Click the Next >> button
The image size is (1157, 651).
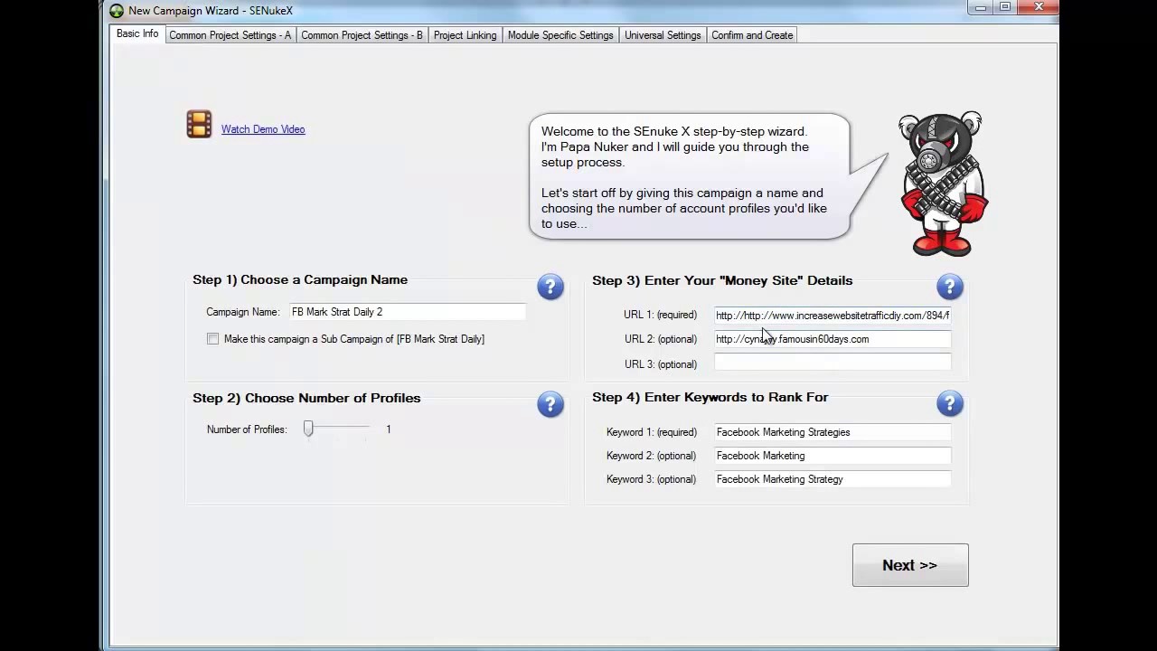910,565
